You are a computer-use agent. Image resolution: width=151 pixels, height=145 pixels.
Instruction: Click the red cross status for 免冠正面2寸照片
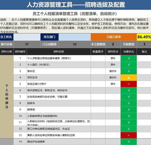pyautogui.click(x=129, y=84)
